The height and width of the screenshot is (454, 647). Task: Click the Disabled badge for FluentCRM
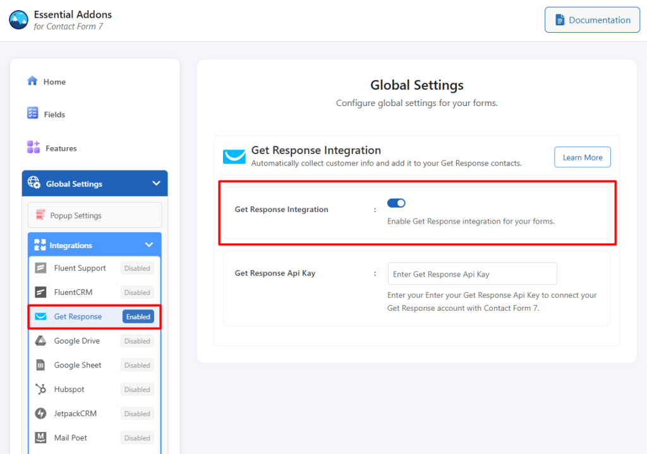[x=137, y=292]
